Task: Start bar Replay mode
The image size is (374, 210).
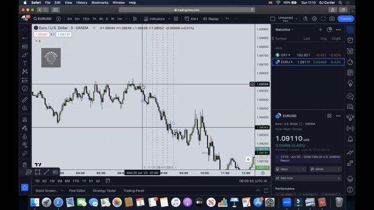Action: (211, 19)
